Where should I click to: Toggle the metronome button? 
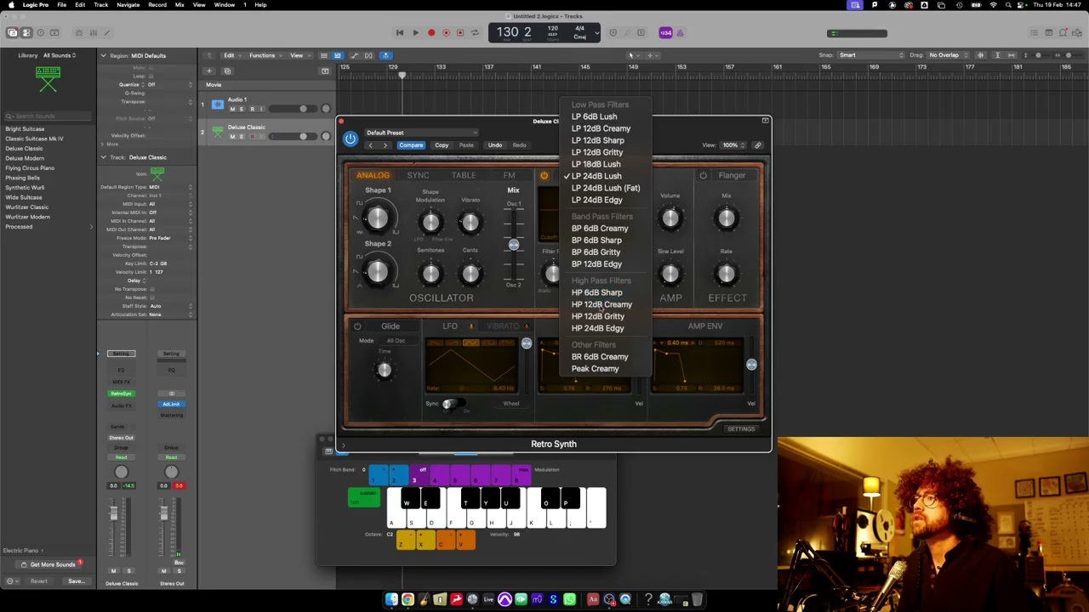680,33
